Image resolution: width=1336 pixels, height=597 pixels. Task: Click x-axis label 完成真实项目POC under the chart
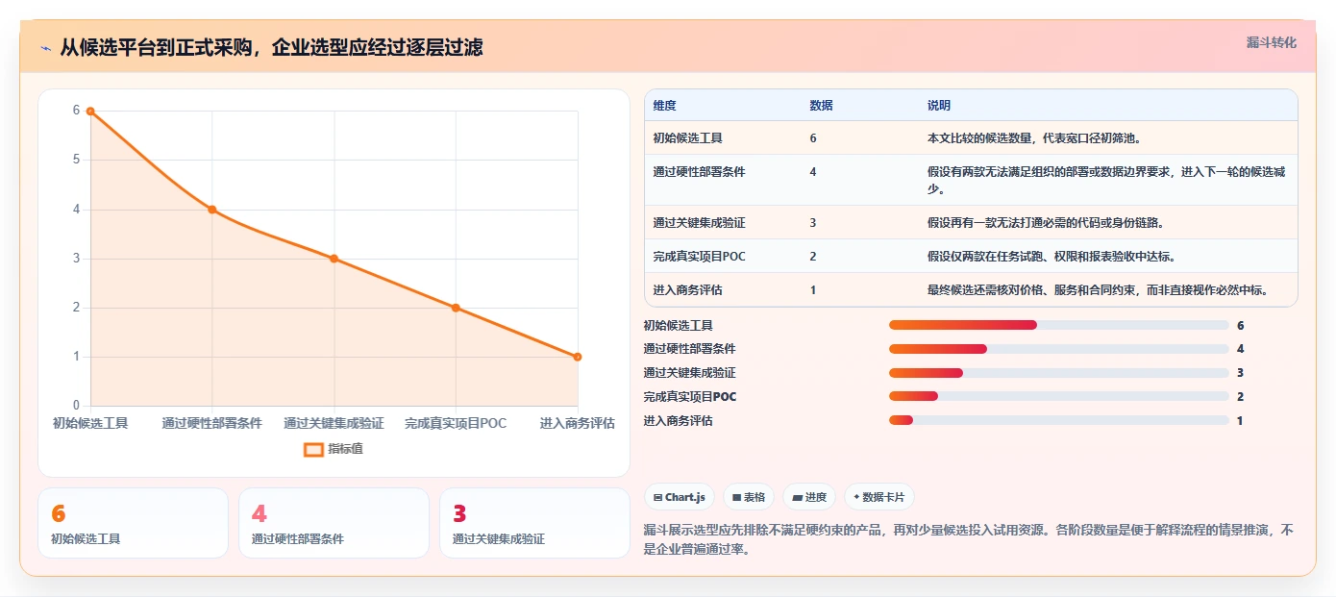pos(456,423)
